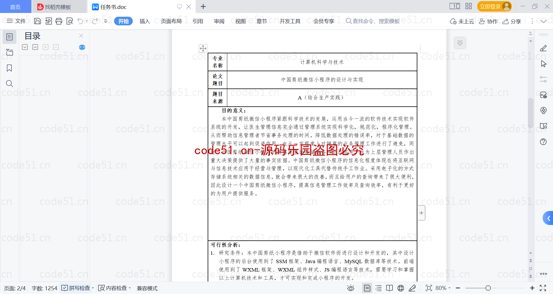This screenshot has width=553, height=294.
Task: Click the 分享 share button
Action: pyautogui.click(x=512, y=21)
